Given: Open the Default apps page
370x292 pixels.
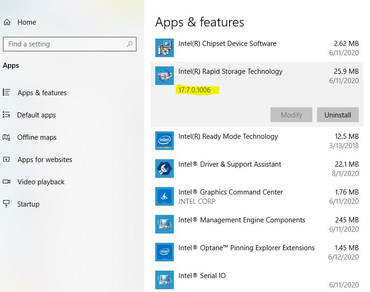Looking at the screenshot, I should tap(36, 115).
